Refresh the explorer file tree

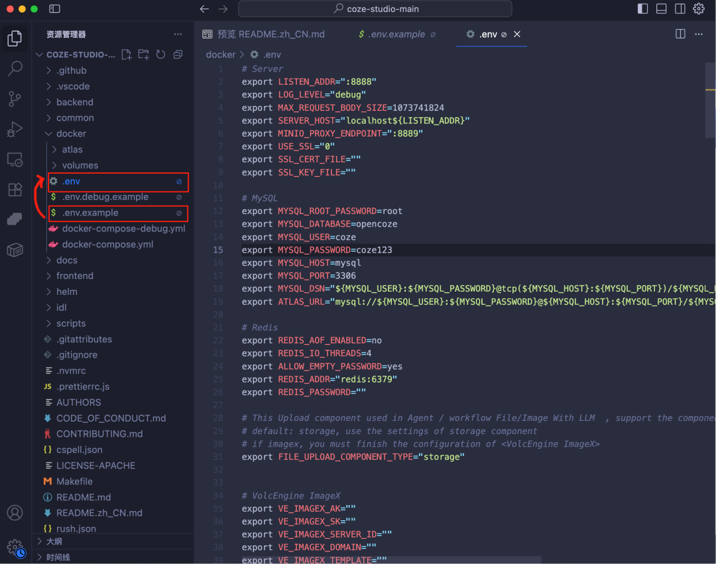pyautogui.click(x=160, y=55)
